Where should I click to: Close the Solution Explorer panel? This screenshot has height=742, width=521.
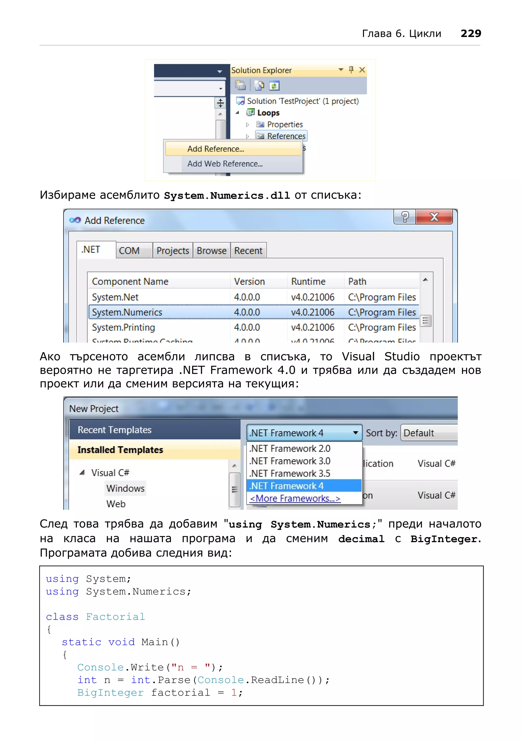click(362, 70)
